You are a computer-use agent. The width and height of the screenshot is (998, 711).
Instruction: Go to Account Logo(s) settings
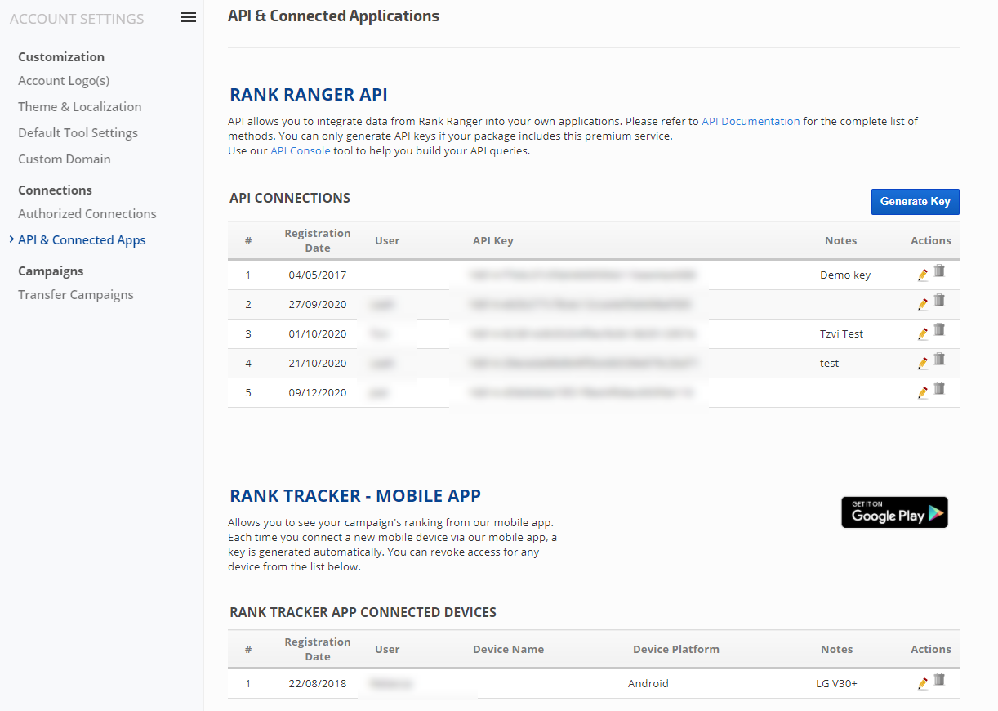pyautogui.click(x=64, y=81)
